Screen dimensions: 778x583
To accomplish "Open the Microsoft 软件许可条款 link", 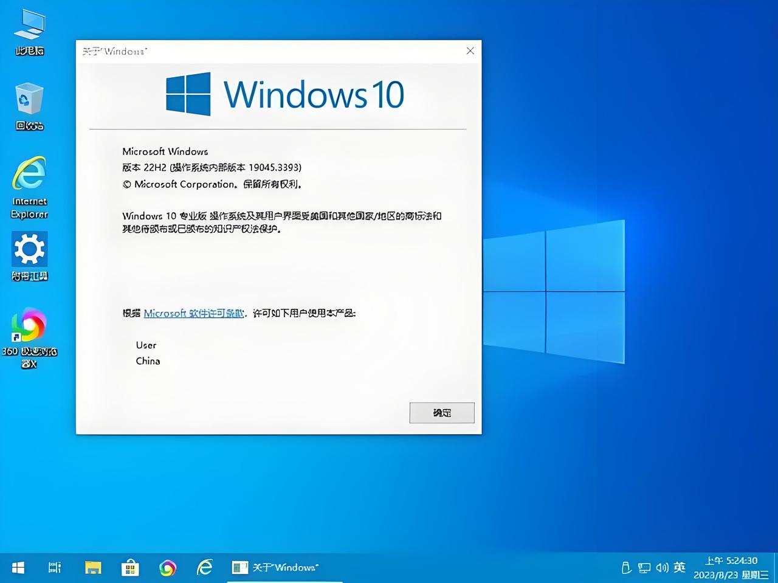I will coord(193,312).
